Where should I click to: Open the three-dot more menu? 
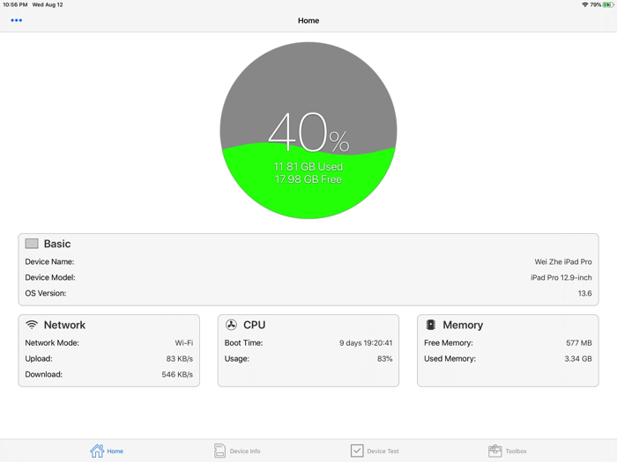17,20
